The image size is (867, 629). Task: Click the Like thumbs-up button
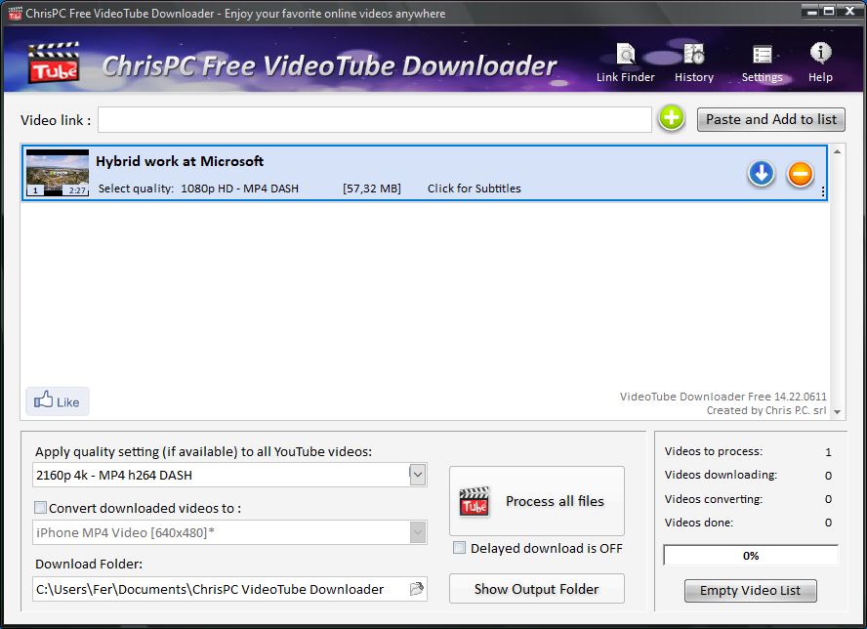click(58, 401)
